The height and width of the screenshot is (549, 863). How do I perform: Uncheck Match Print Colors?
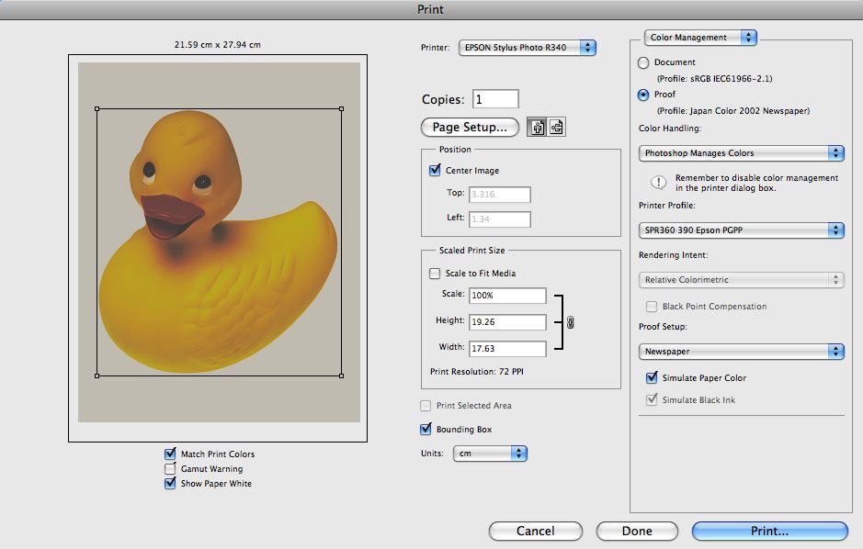[170, 454]
